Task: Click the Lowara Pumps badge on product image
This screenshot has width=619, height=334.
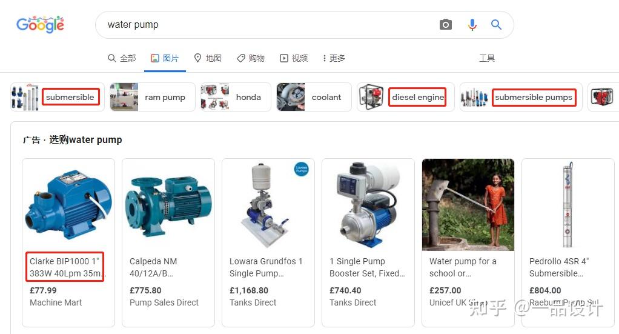Action: click(x=302, y=169)
